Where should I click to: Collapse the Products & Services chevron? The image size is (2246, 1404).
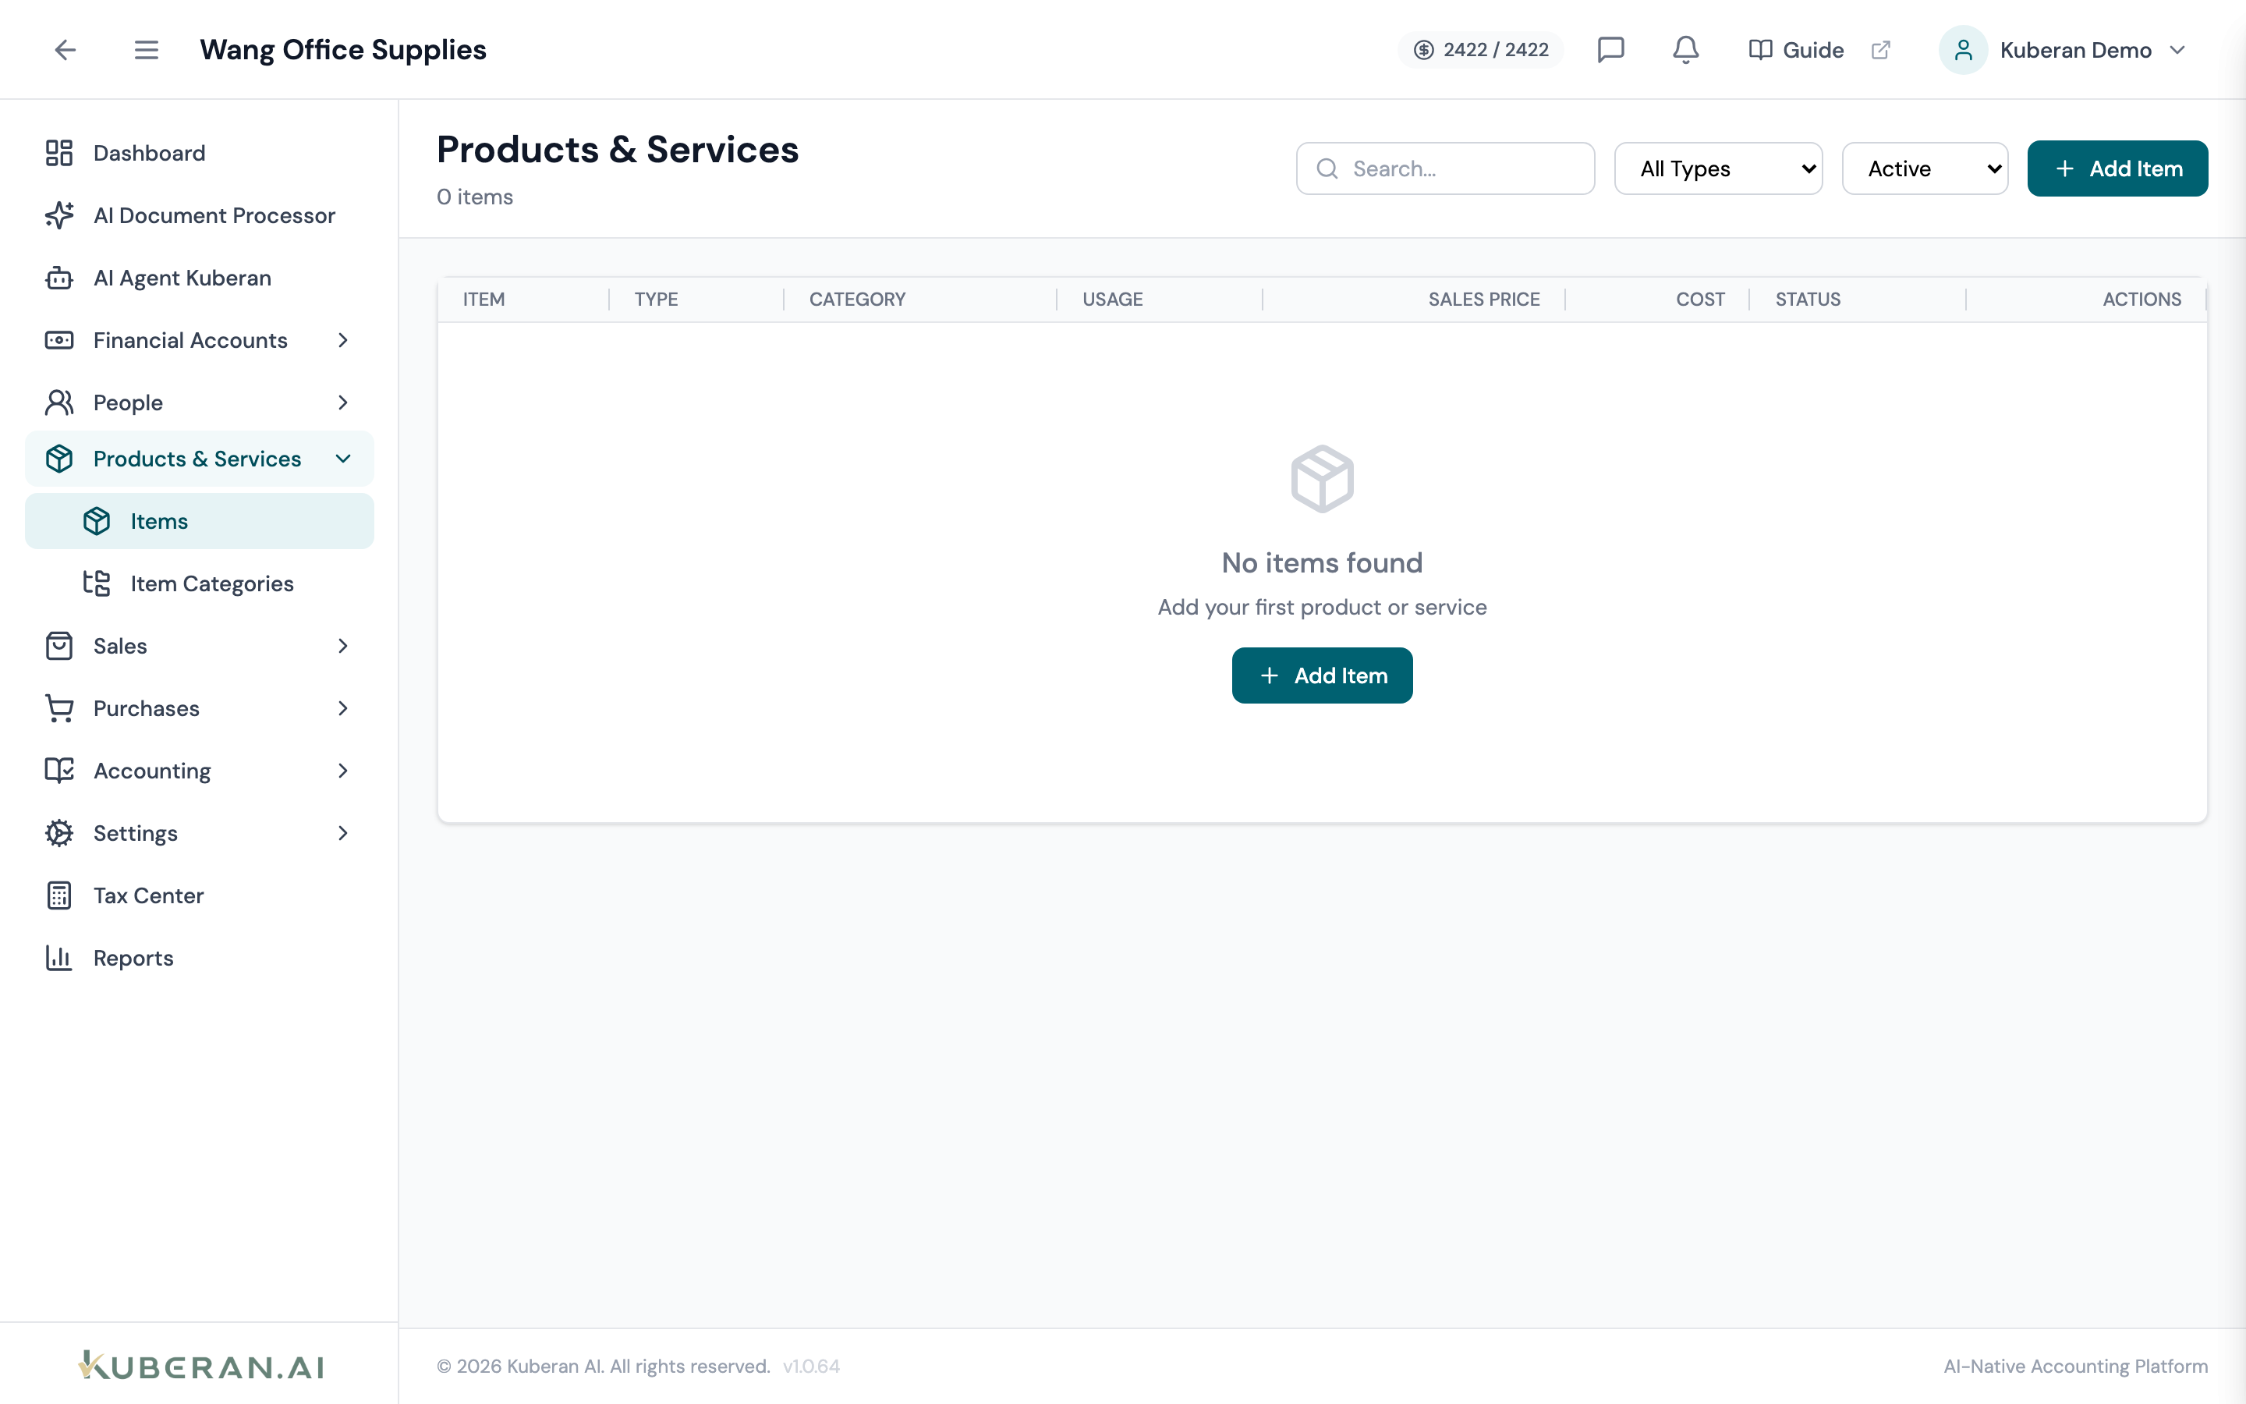(342, 459)
